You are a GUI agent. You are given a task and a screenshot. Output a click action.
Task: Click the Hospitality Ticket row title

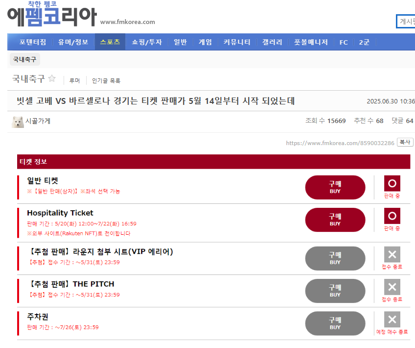[60, 213]
